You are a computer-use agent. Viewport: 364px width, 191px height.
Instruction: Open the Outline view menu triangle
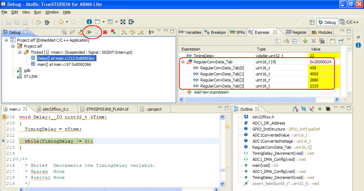tap(336, 107)
